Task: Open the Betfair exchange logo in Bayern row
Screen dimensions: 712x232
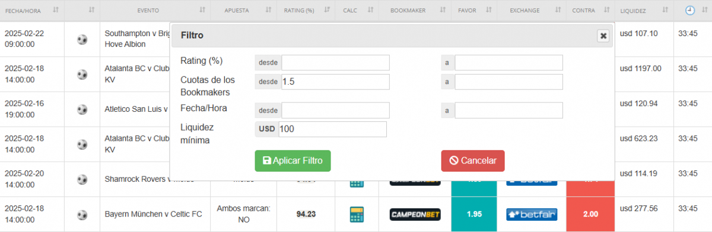Action: click(x=532, y=214)
